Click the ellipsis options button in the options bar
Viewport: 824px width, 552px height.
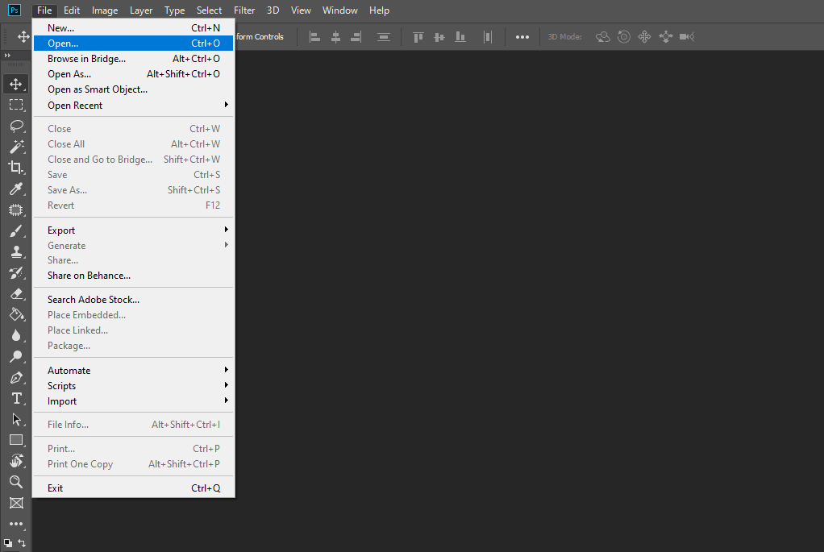click(522, 36)
